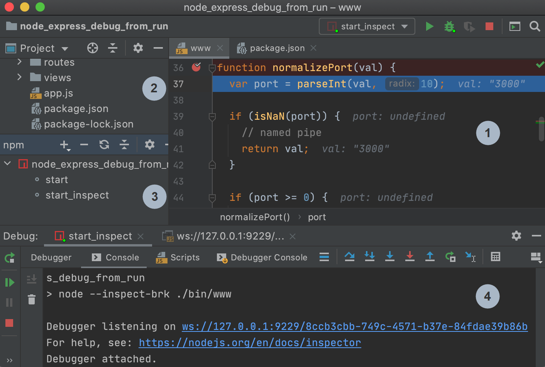Open Debug tool window settings gear
Image resolution: width=545 pixels, height=367 pixels.
[516, 236]
